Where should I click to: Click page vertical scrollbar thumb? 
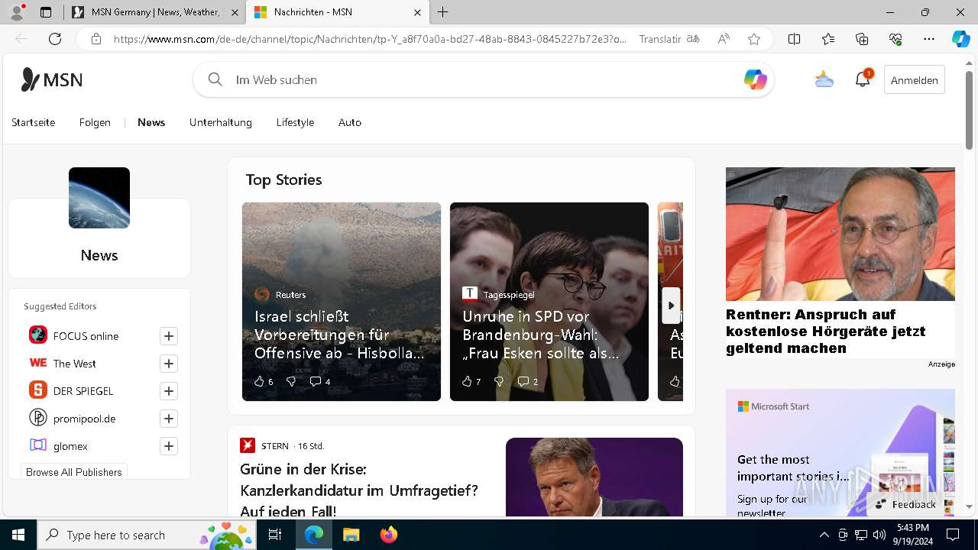click(970, 111)
